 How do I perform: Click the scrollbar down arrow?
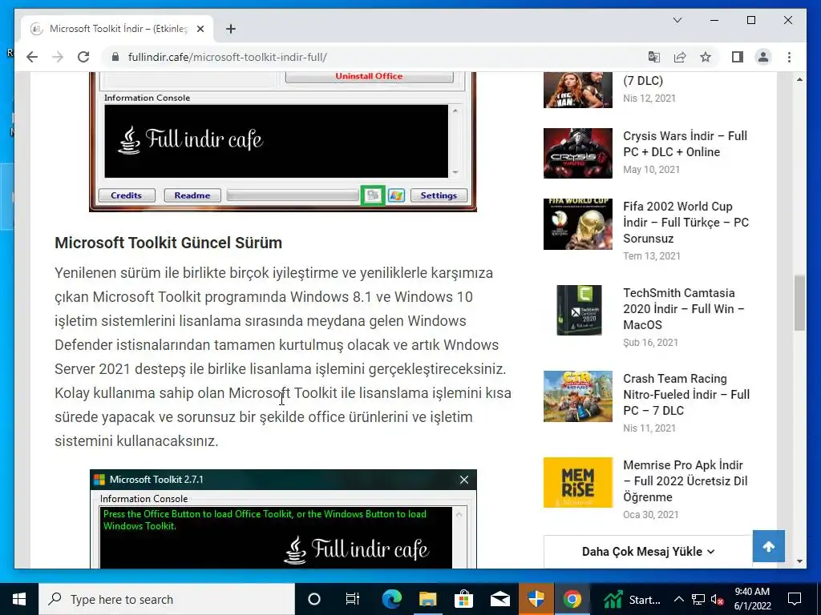(799, 561)
